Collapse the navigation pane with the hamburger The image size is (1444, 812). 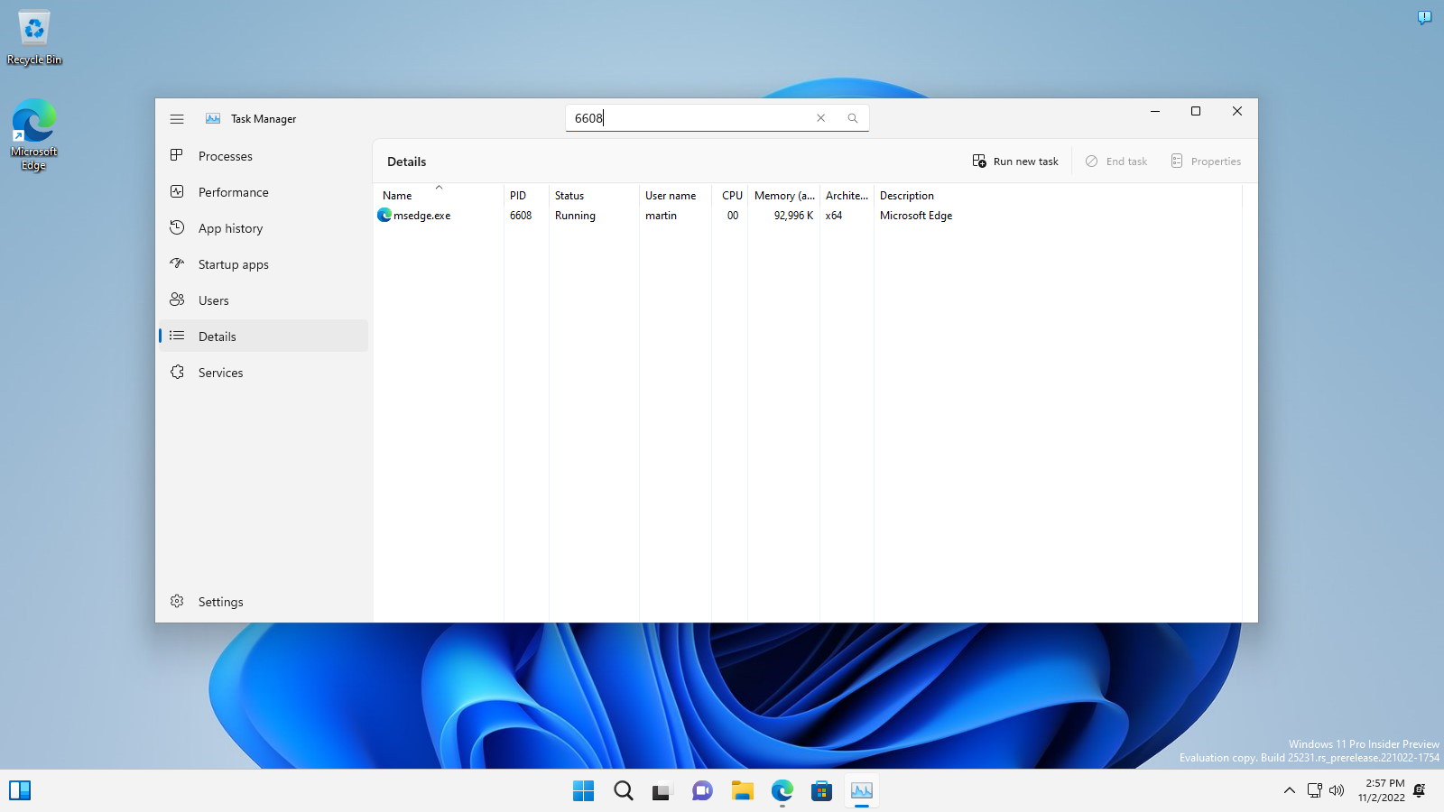tap(177, 118)
